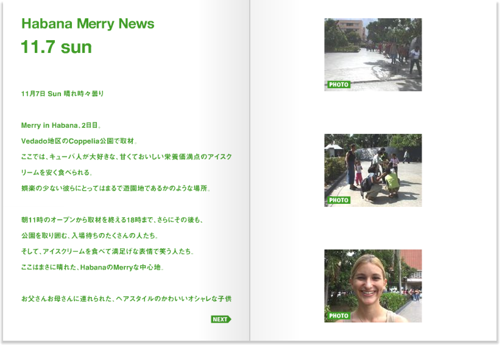Screen dimensions: 502x345
Task: Click the Habana Merry News heading
Action: click(x=88, y=24)
